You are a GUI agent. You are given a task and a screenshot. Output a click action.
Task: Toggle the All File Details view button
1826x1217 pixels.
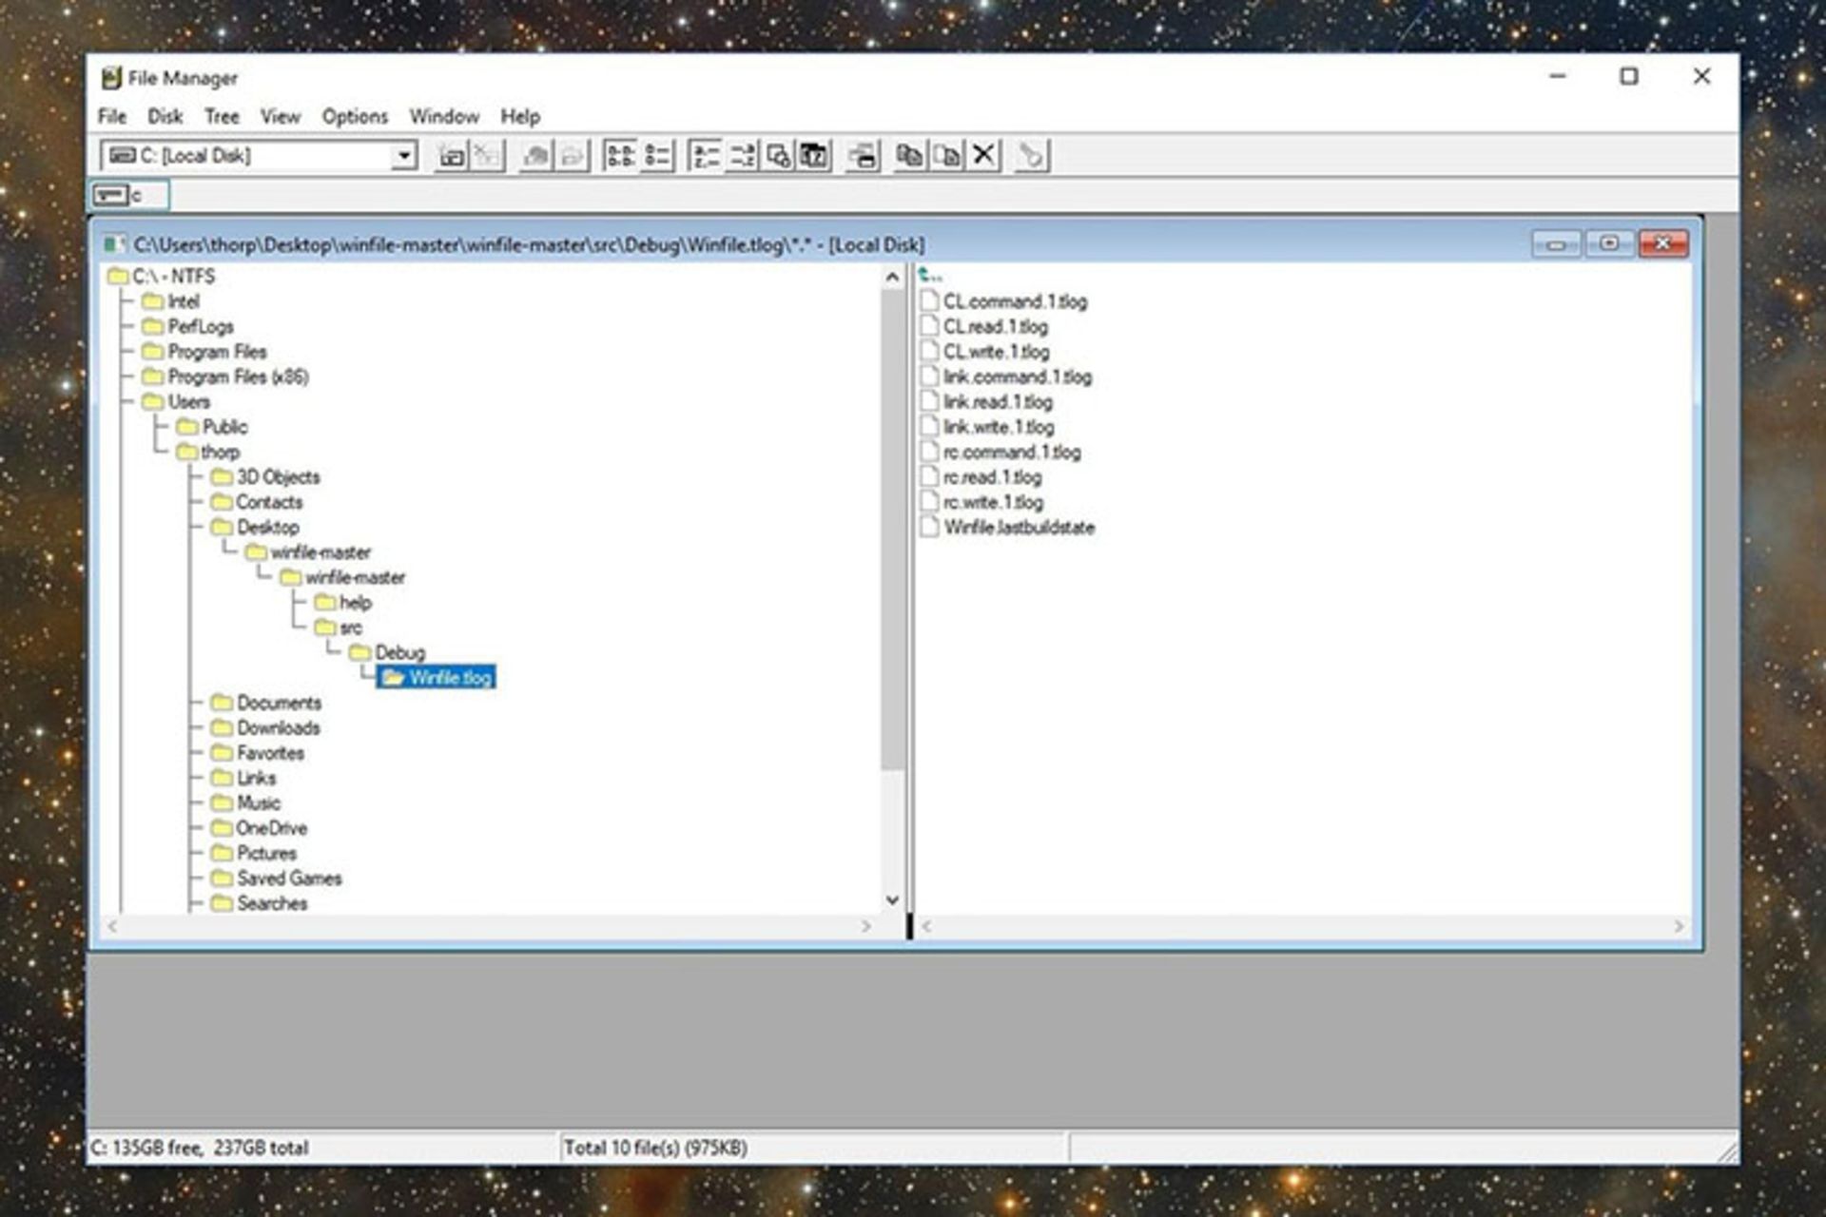pos(657,156)
